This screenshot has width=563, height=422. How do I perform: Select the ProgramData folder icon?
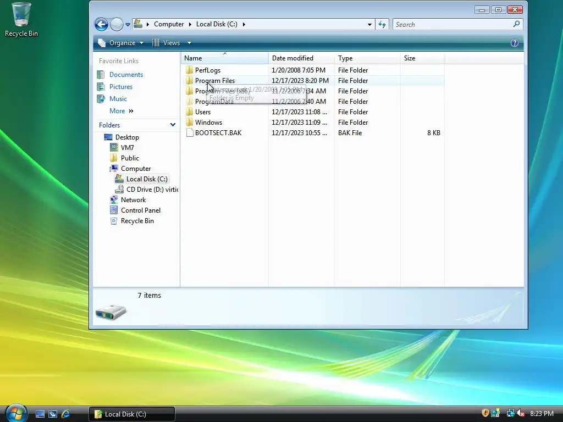pos(189,101)
